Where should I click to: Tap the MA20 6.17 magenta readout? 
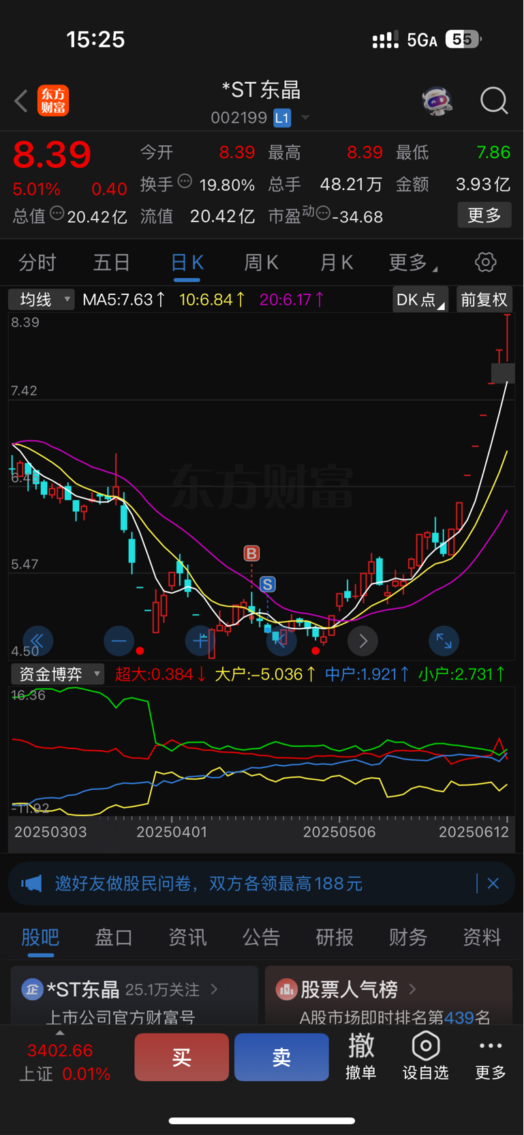292,299
